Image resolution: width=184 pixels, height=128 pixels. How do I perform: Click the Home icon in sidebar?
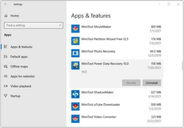tap(6, 16)
